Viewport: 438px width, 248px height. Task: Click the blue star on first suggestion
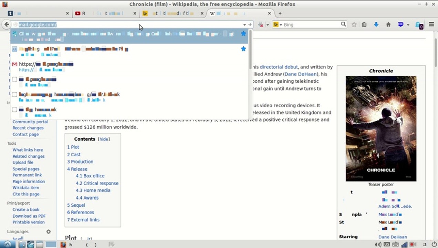point(243,33)
